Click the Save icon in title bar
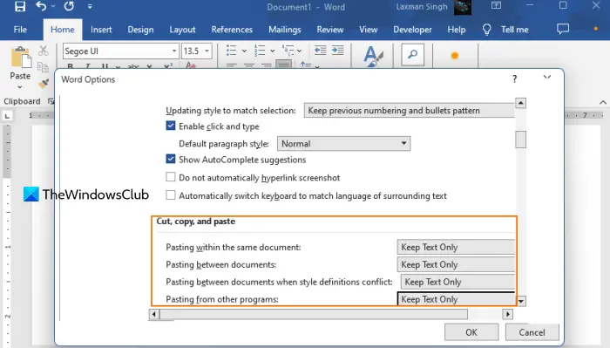 tap(20, 7)
